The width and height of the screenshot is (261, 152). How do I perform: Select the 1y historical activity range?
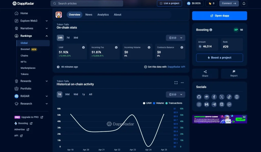pyautogui.click(x=83, y=94)
